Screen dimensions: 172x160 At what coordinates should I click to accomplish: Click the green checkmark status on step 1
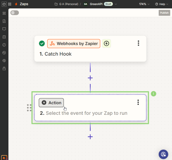click(42, 44)
